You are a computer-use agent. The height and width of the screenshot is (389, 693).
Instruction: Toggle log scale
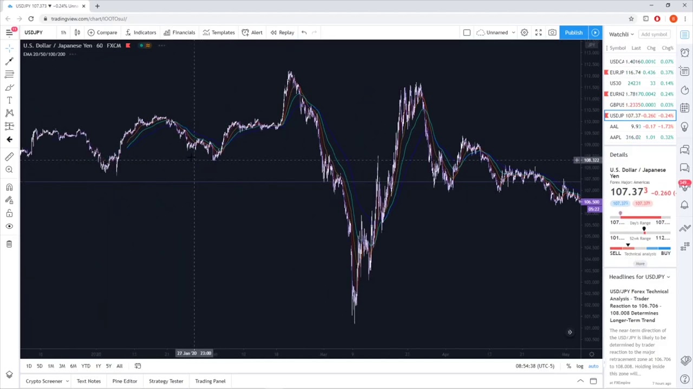tap(579, 366)
